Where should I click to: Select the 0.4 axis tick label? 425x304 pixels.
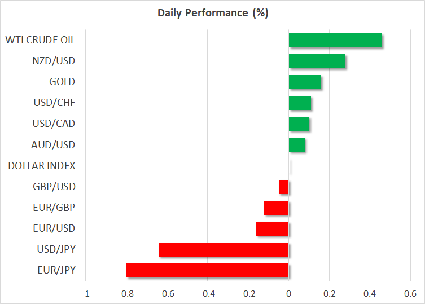tap(370, 294)
